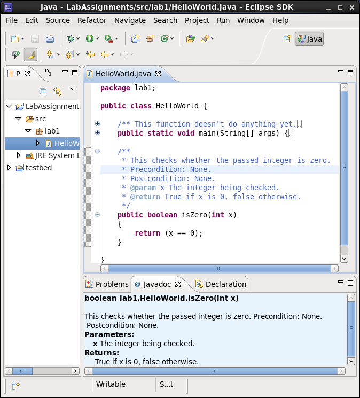This screenshot has height=398, width=360.
Task: Open the Declaration tab
Action: tap(221, 284)
